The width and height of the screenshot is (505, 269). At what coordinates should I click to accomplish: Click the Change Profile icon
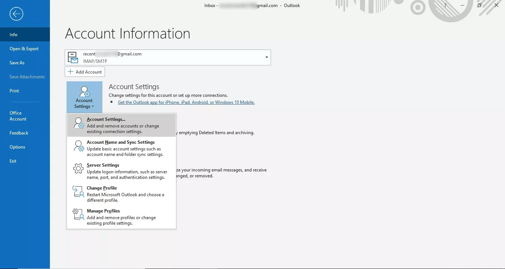click(79, 192)
